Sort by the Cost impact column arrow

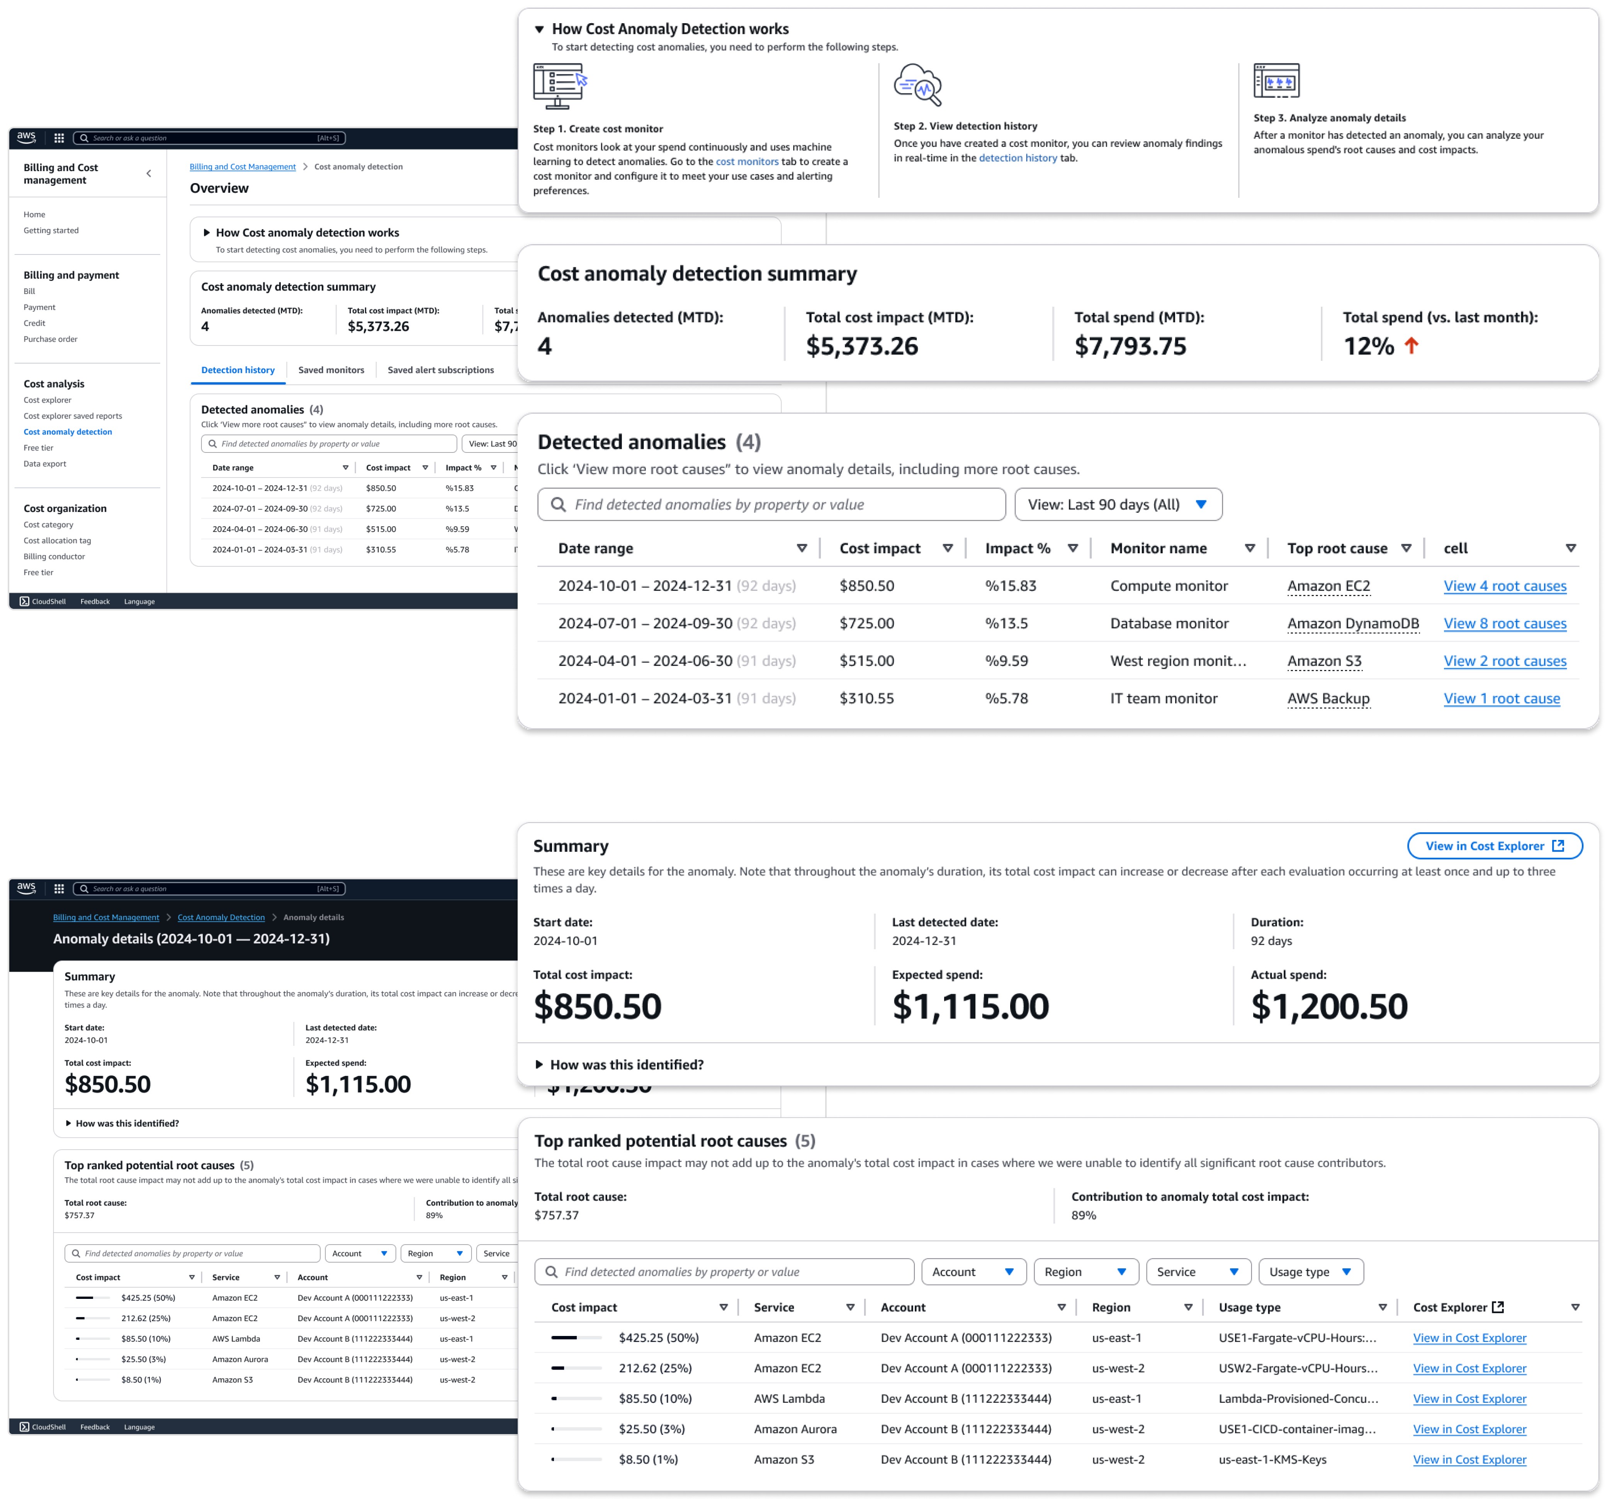click(x=947, y=548)
